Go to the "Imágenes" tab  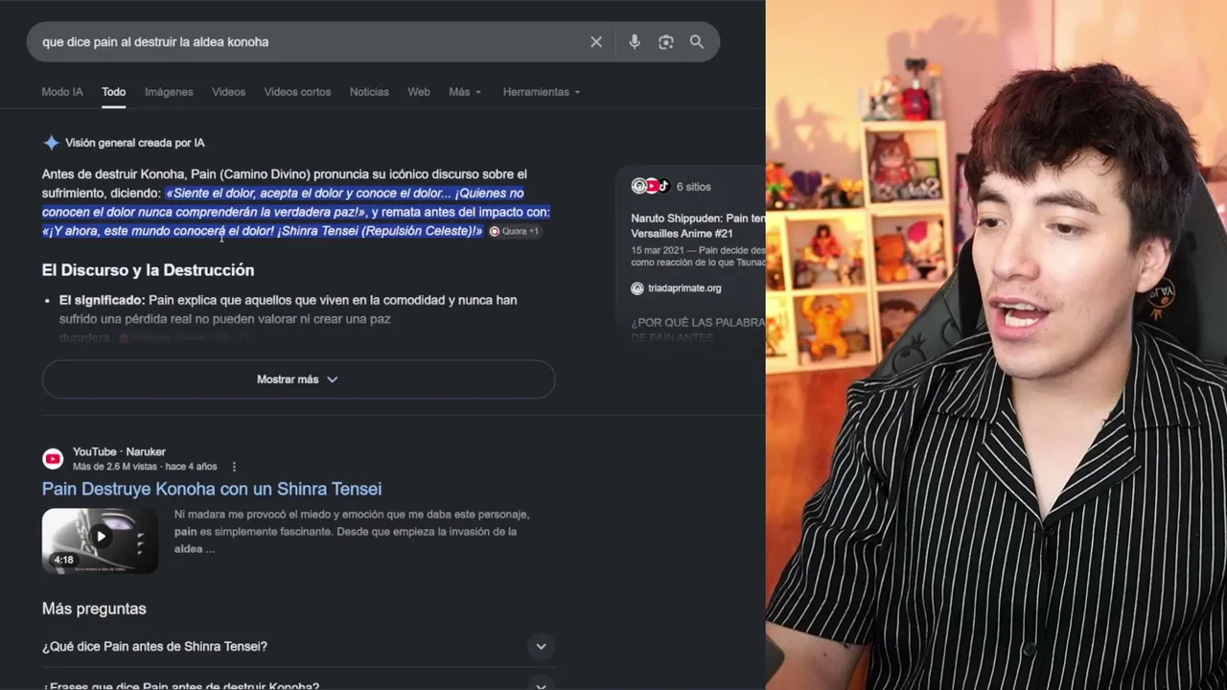point(169,92)
